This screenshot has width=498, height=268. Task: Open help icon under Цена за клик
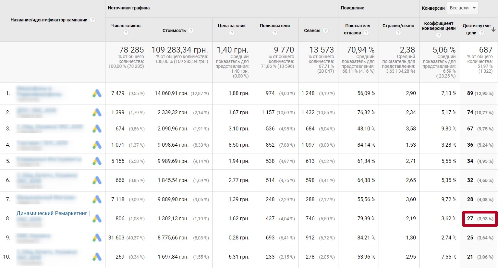click(232, 33)
